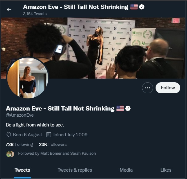Open the Likes tab
The width and height of the screenshot is (187, 179).
166,170
